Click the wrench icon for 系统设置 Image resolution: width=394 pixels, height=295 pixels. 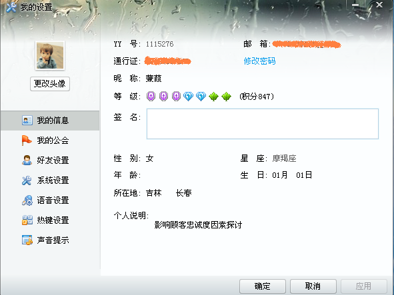[x=27, y=180]
